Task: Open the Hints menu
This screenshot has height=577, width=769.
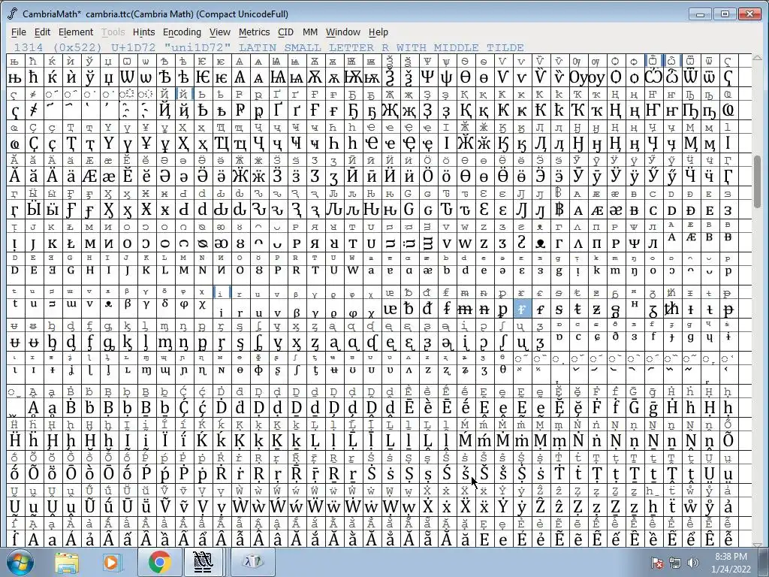Action: tap(143, 32)
